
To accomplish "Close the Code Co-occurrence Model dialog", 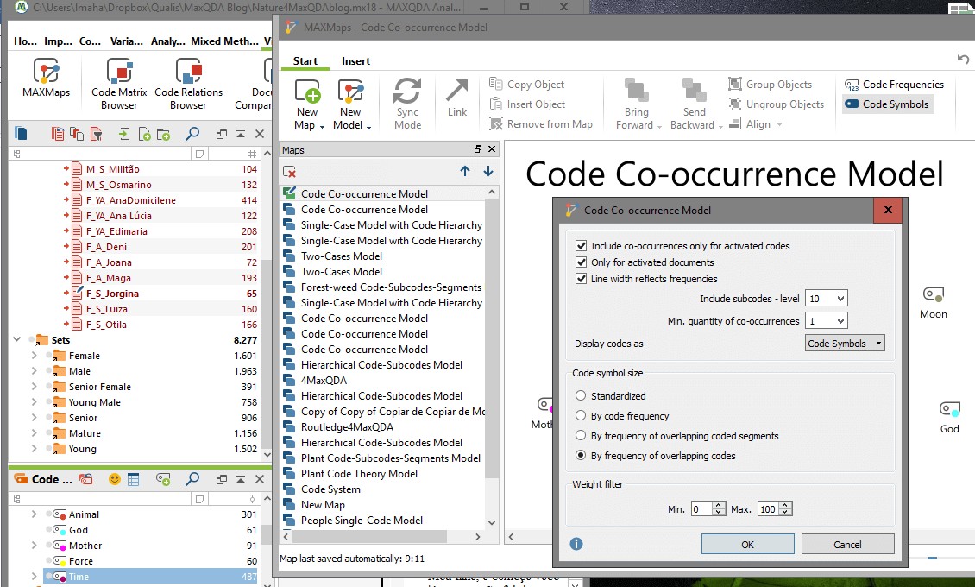I will [889, 210].
